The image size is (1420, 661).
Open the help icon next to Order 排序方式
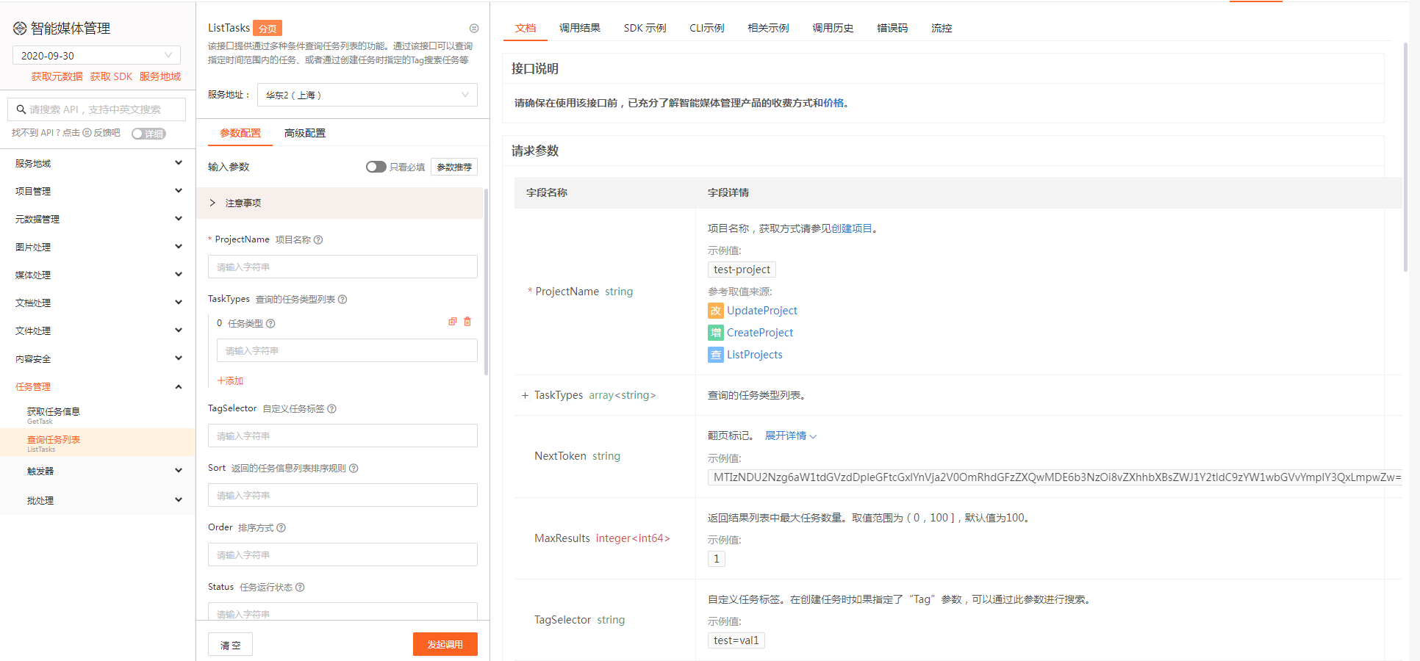[x=281, y=527]
